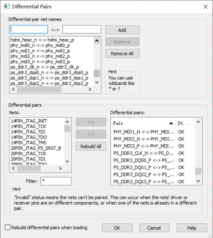Select net 20PIN_JTAG_PS_SRST_B
The height and width of the screenshot is (238, 213).
(37, 148)
